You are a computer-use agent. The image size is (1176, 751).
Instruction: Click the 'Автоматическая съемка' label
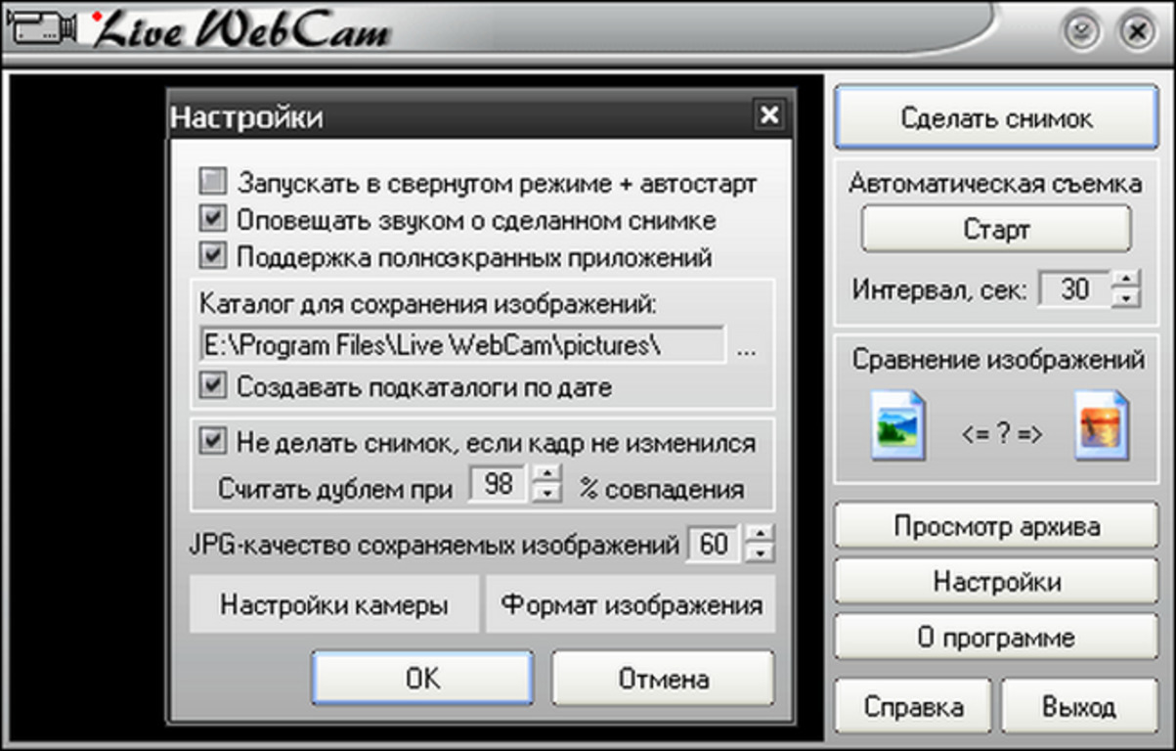click(x=995, y=183)
